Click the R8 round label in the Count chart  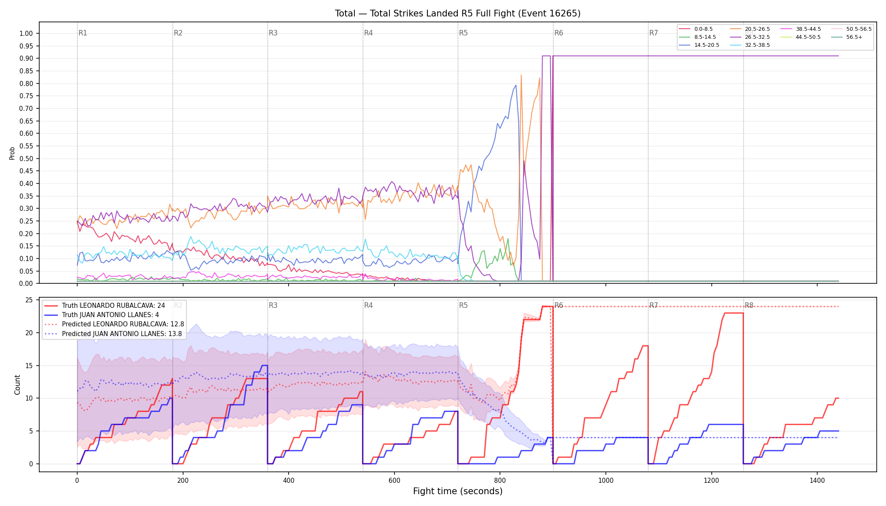coord(749,305)
